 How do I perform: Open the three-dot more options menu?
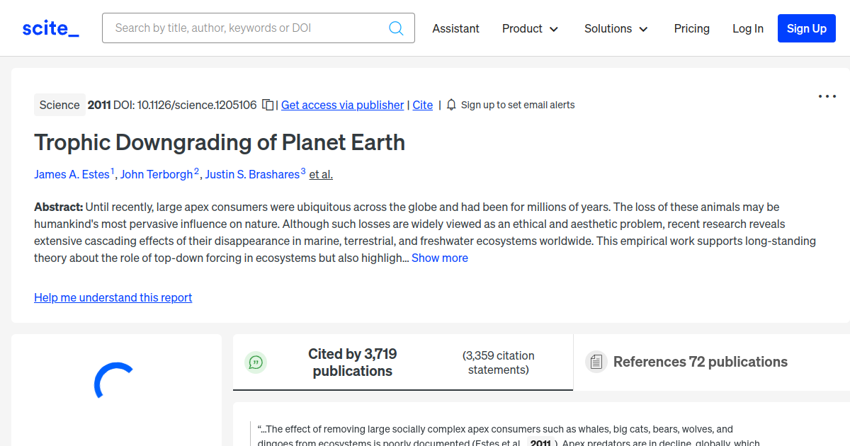(x=827, y=96)
